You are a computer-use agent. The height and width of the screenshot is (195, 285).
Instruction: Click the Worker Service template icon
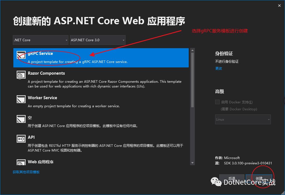pos(21,99)
